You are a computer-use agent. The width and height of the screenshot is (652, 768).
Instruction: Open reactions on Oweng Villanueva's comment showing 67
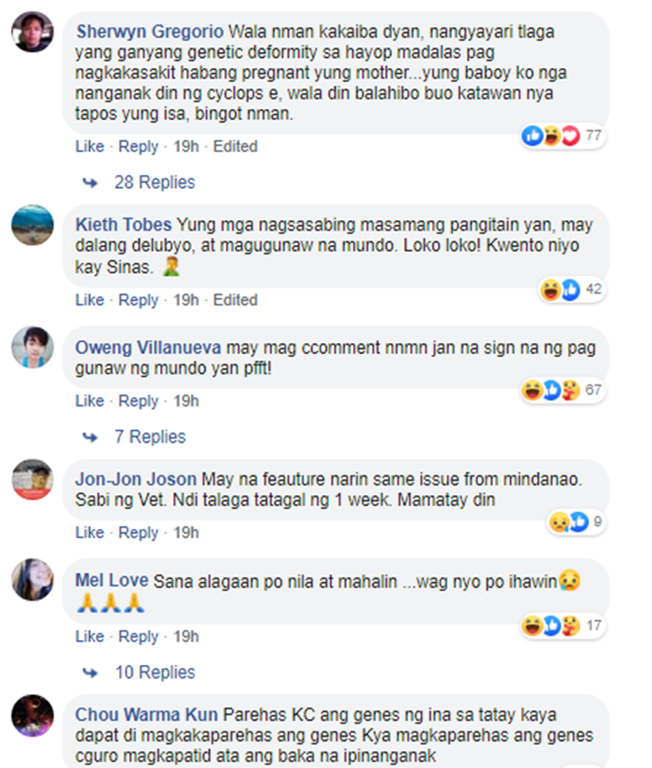562,391
